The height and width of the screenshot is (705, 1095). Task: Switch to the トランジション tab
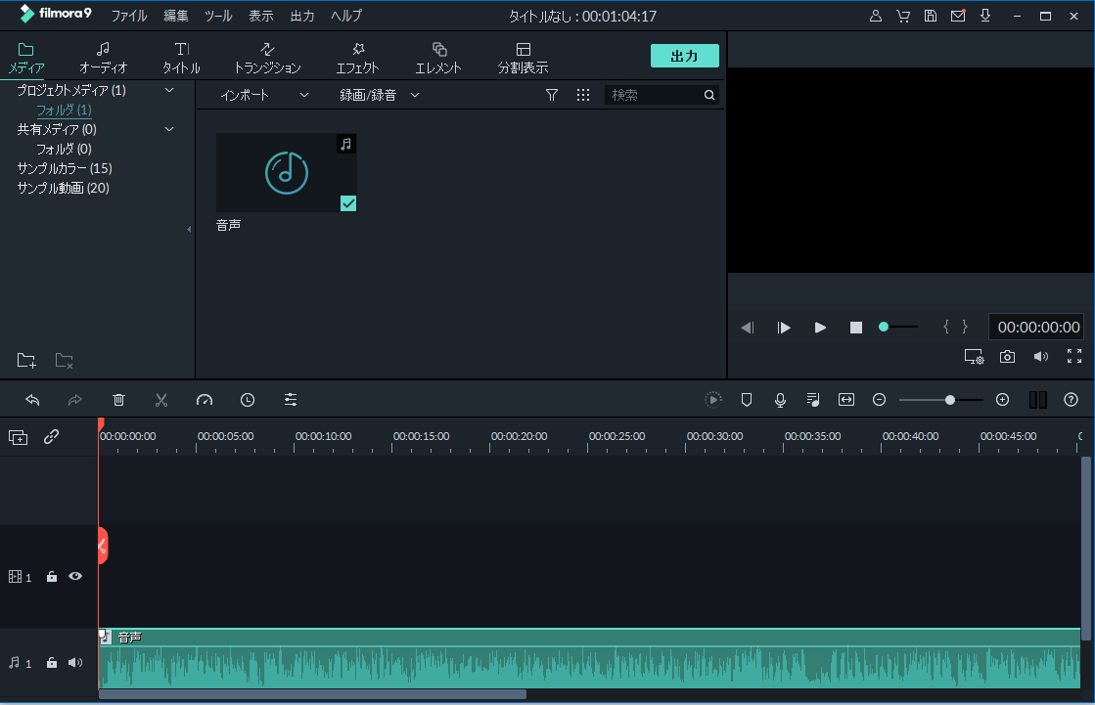pyautogui.click(x=267, y=58)
